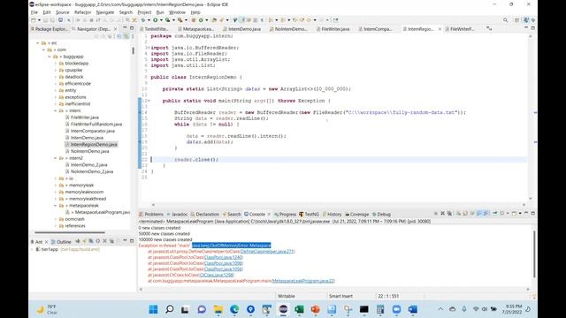
Task: Maximize the Console view panel
Action: click(x=532, y=213)
